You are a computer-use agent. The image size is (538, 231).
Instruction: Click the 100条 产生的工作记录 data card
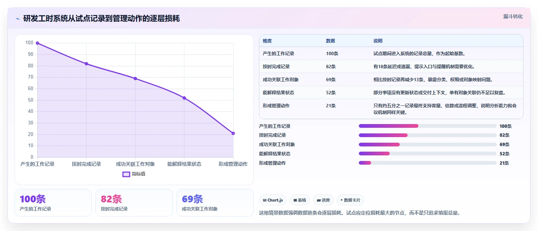[53, 203]
